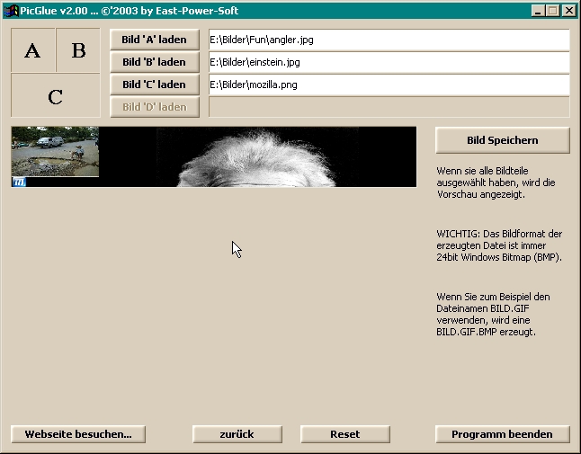The image size is (581, 454).
Task: Select layout cell A
Action: (33, 50)
